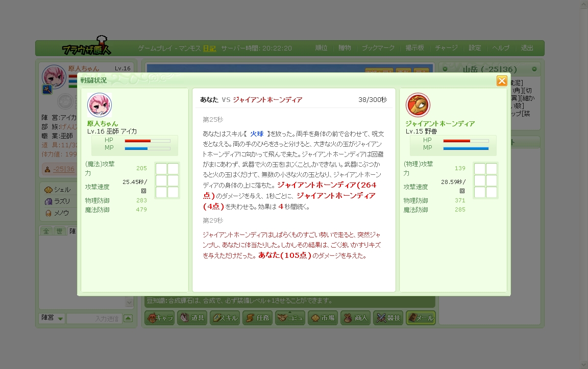
Task: Click the staff weapon icon under sidebar avatar
Action: point(47,90)
